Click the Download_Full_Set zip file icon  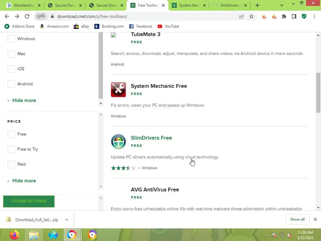tap(9, 219)
